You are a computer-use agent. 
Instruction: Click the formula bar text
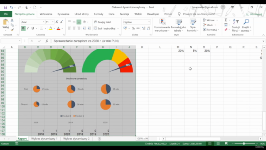tap(86, 41)
